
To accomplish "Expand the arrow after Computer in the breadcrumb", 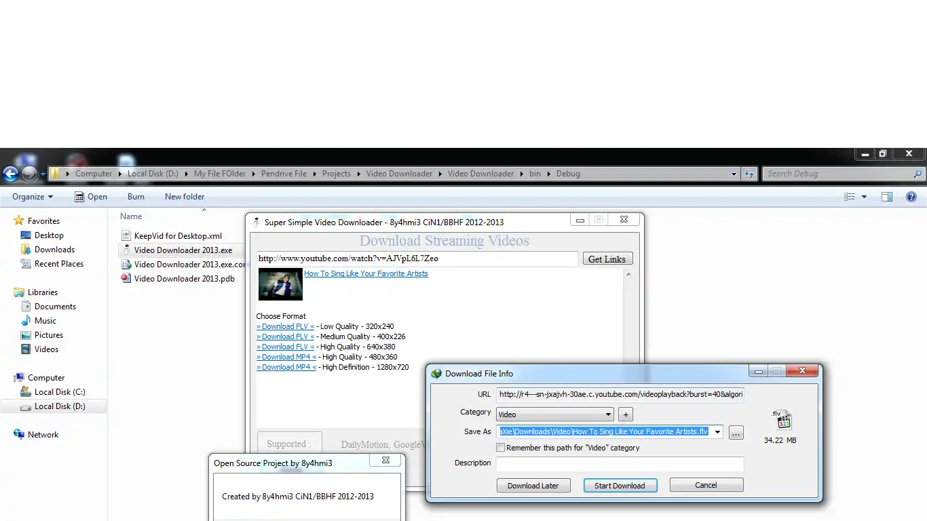I will pyautogui.click(x=119, y=174).
